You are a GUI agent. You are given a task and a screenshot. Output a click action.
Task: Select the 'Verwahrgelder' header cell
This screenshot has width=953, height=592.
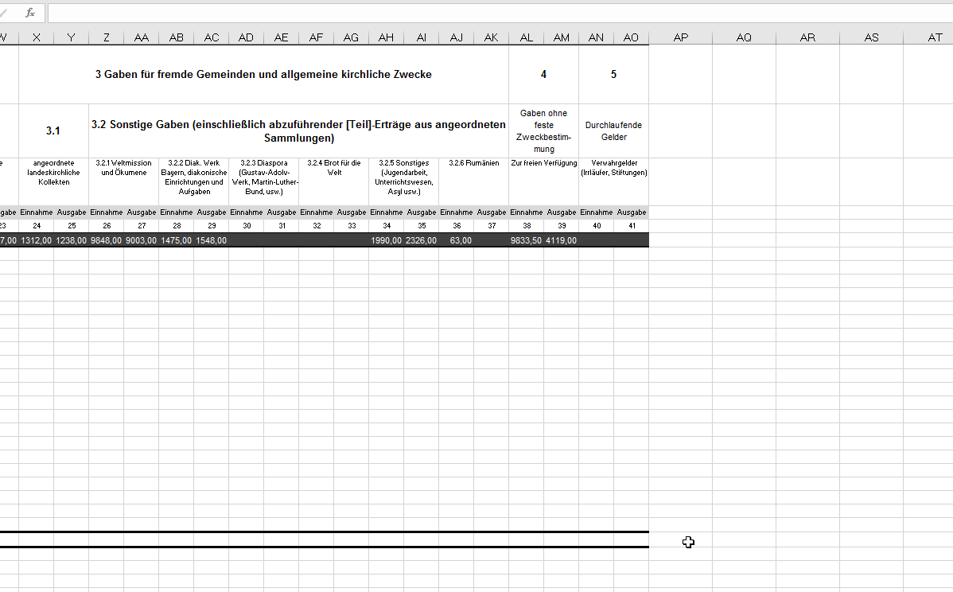(x=613, y=181)
